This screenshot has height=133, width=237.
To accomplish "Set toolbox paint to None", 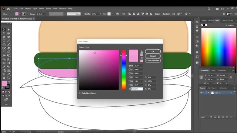I will click(x=9, y=92).
